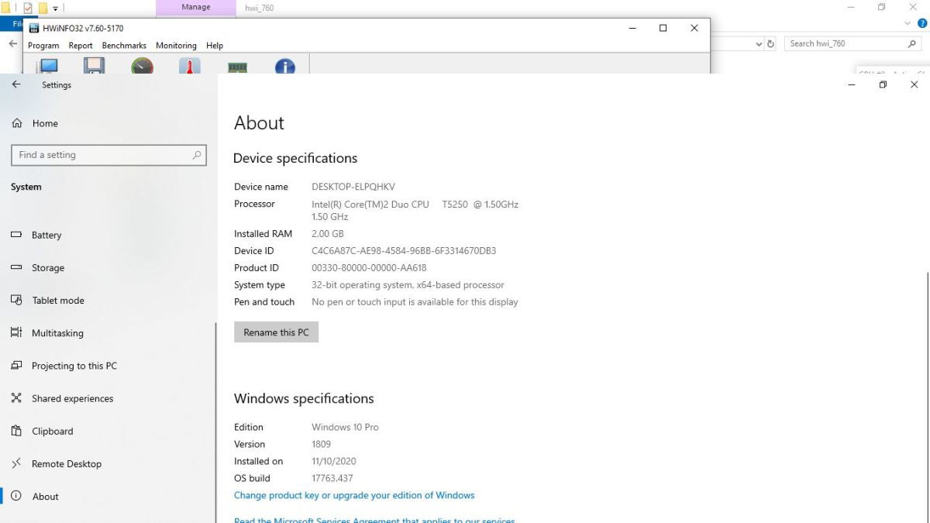This screenshot has height=523, width=930.
Task: Click the processor description text
Action: [x=415, y=211]
